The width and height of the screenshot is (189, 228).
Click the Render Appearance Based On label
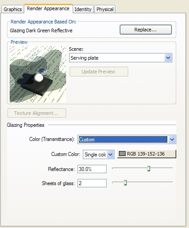click(44, 22)
